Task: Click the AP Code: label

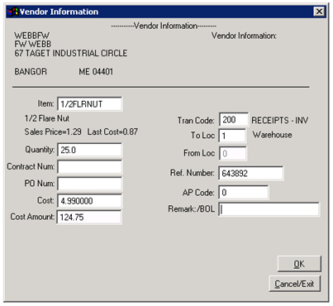Action: point(198,193)
